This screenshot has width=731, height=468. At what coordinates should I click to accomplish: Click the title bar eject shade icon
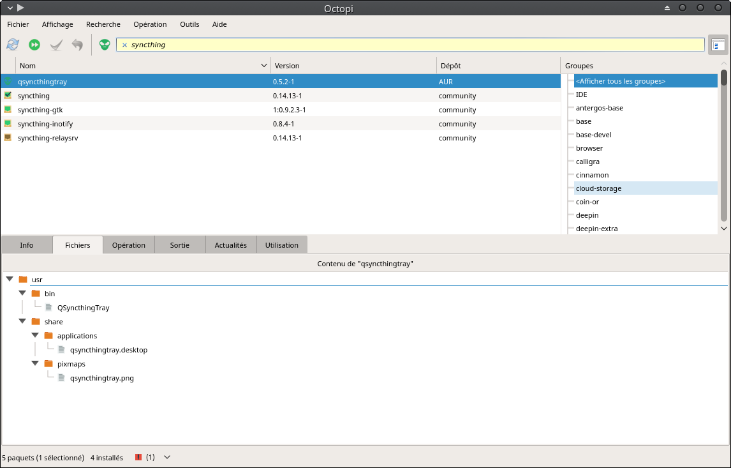(x=667, y=8)
